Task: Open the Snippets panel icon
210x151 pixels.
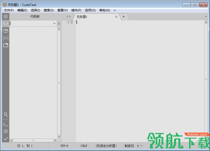Action: click(x=6, y=38)
